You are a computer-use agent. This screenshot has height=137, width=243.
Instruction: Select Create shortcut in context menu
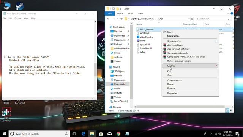click(x=175, y=80)
